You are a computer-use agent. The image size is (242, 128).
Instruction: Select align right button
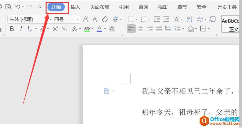pos(150,29)
